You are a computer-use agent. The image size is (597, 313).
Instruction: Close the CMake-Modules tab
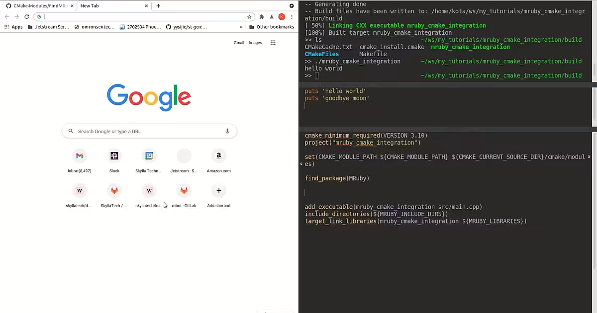(x=72, y=6)
